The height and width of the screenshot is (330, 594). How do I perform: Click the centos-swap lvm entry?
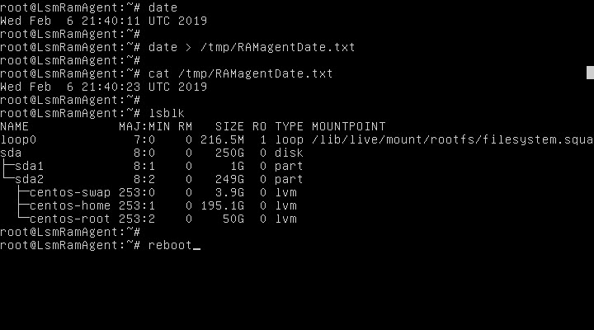pos(70,192)
